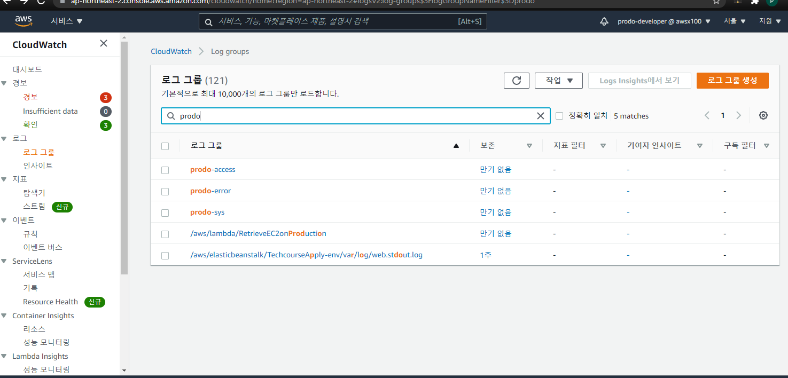Select the RetrieveEC2onProduction row checkbox

click(165, 234)
